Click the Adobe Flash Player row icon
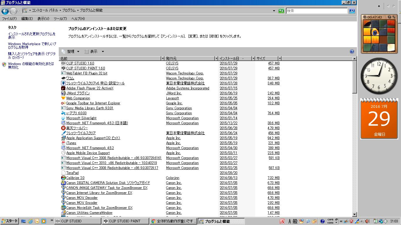 click(x=63, y=88)
